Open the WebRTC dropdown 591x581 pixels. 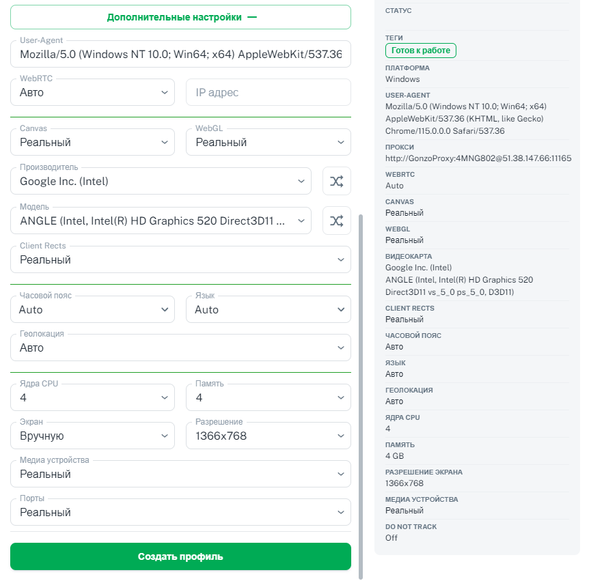pyautogui.click(x=92, y=92)
